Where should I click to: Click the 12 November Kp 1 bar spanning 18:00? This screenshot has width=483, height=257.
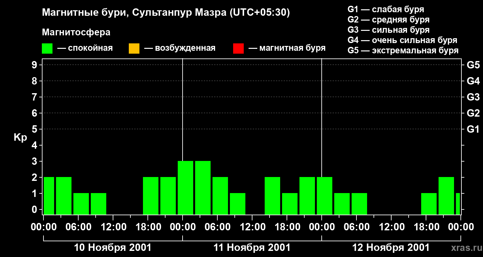pos(429,204)
